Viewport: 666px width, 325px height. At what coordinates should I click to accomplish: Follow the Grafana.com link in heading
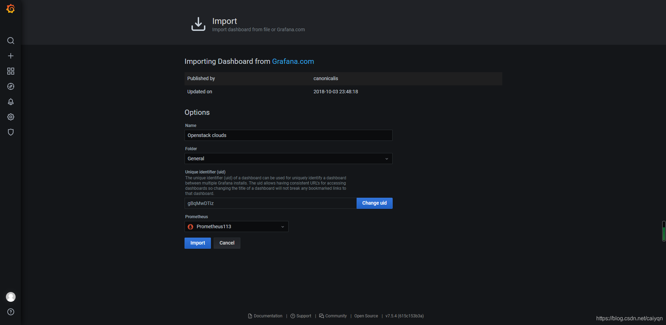293,61
